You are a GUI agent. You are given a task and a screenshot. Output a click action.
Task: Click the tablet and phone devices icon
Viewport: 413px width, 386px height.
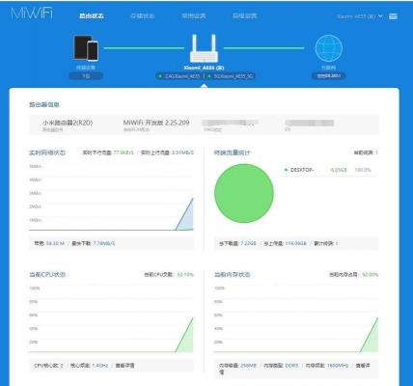(86, 48)
